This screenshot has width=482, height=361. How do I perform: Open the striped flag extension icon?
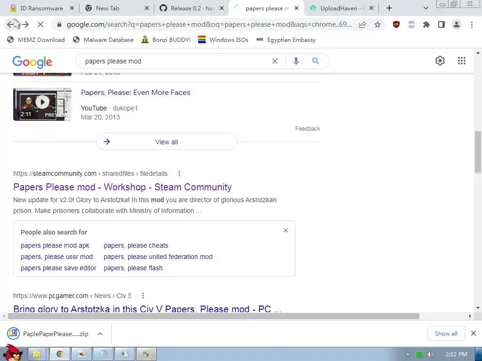(x=411, y=24)
